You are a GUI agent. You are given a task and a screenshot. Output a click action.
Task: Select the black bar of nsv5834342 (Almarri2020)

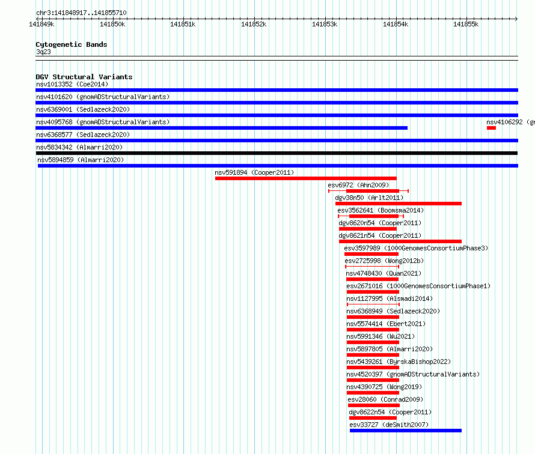pos(277,153)
